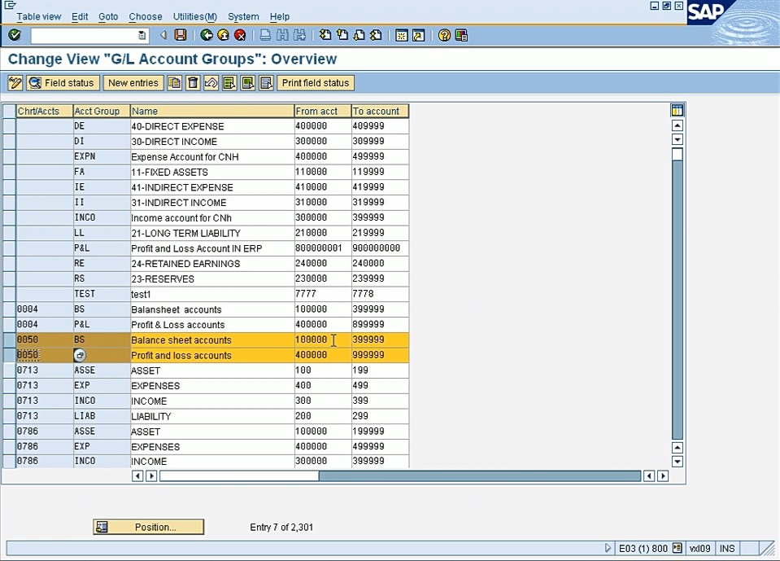Image resolution: width=780 pixels, height=561 pixels.
Task: Click the Acct Group column header
Action: click(x=102, y=111)
